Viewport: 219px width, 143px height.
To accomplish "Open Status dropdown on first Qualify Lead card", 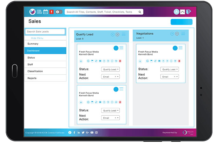I will [110, 69].
